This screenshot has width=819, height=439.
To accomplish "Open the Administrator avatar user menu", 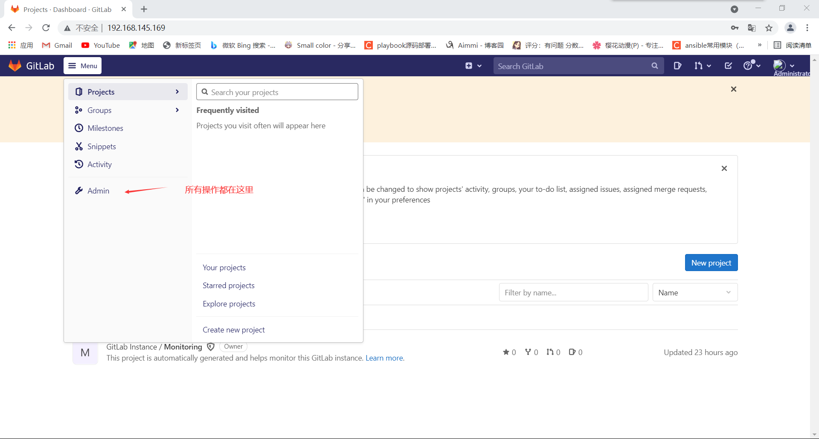I will pyautogui.click(x=784, y=66).
